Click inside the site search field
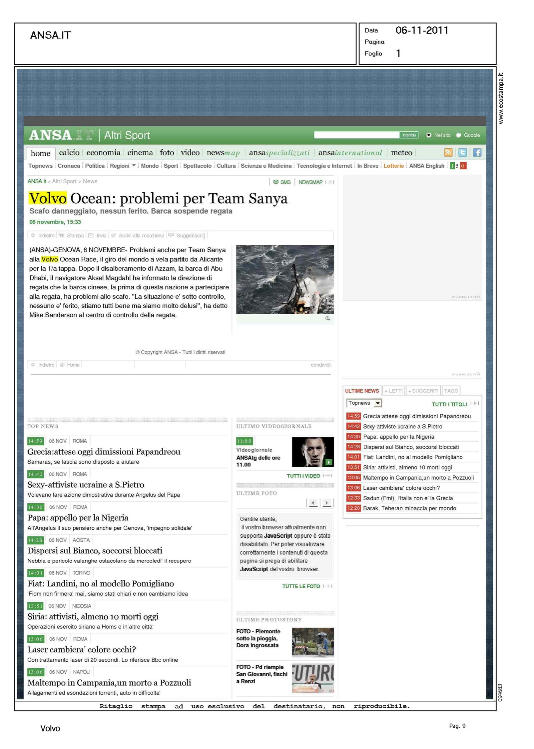Viewport: 534px width, 749px height. coord(357,135)
